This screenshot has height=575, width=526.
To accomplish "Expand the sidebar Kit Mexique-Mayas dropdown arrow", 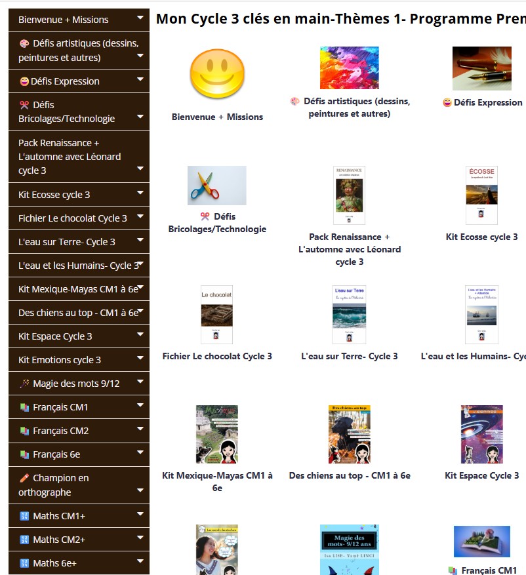I will (x=140, y=287).
